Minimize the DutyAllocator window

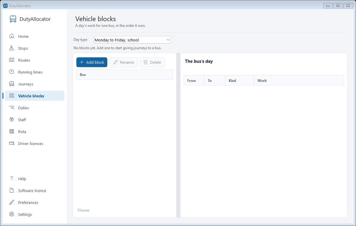(328, 6)
